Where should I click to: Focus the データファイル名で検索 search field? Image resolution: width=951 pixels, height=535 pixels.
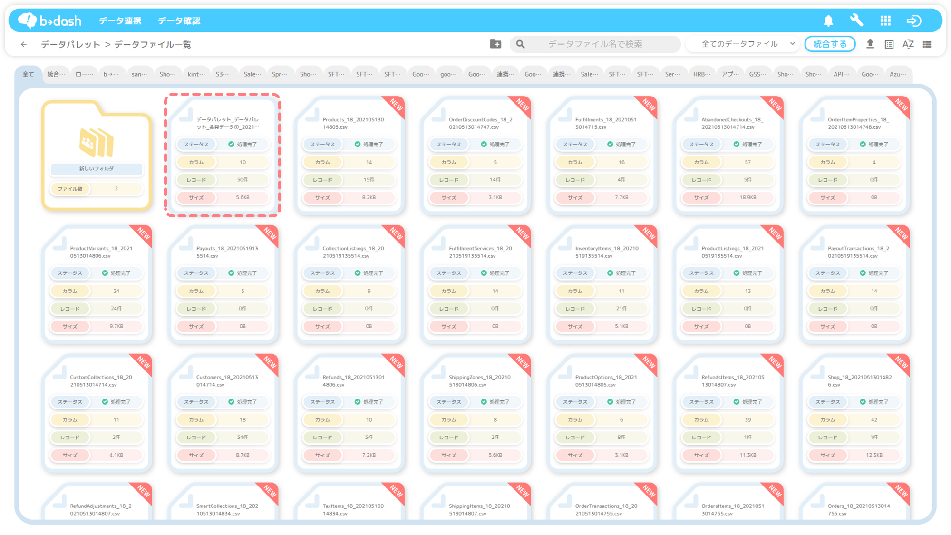click(595, 44)
